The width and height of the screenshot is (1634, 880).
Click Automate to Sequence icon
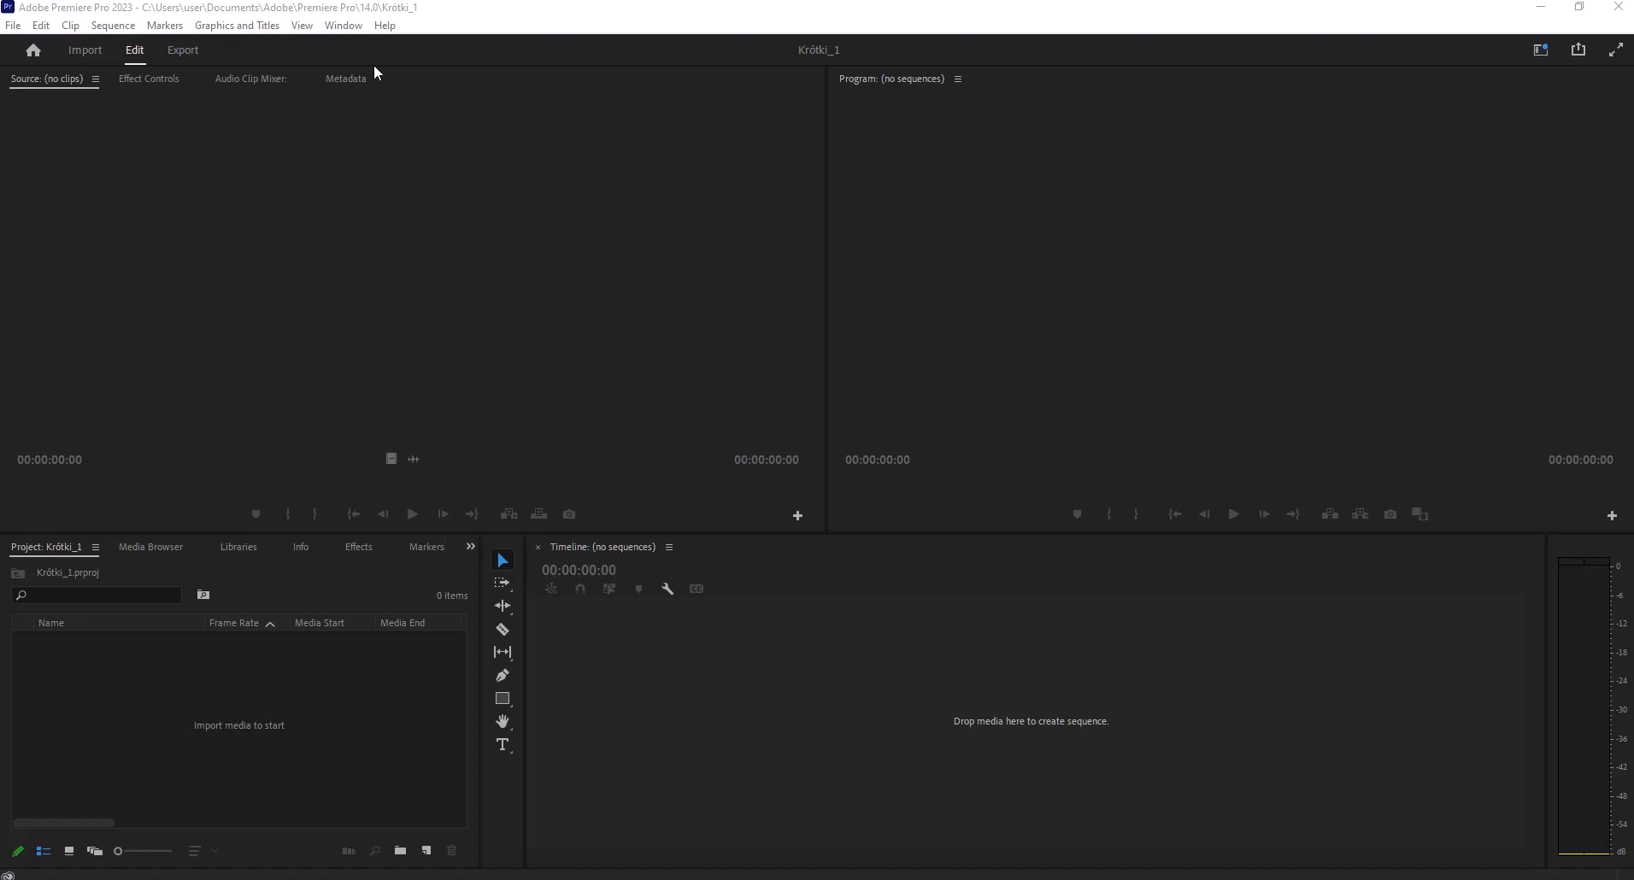click(x=349, y=851)
